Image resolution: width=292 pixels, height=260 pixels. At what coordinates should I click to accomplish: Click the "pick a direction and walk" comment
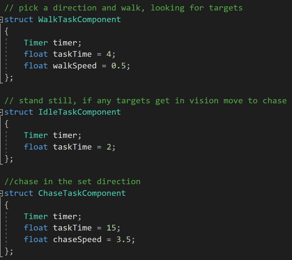[x=123, y=8]
